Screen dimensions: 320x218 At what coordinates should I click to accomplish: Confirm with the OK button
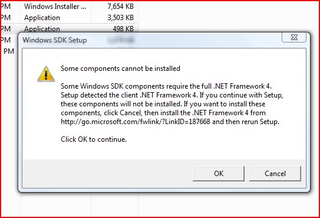219,174
